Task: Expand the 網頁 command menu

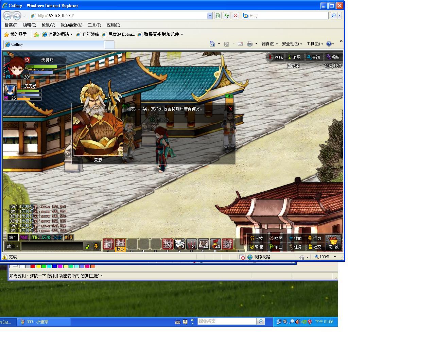Action: point(269,44)
